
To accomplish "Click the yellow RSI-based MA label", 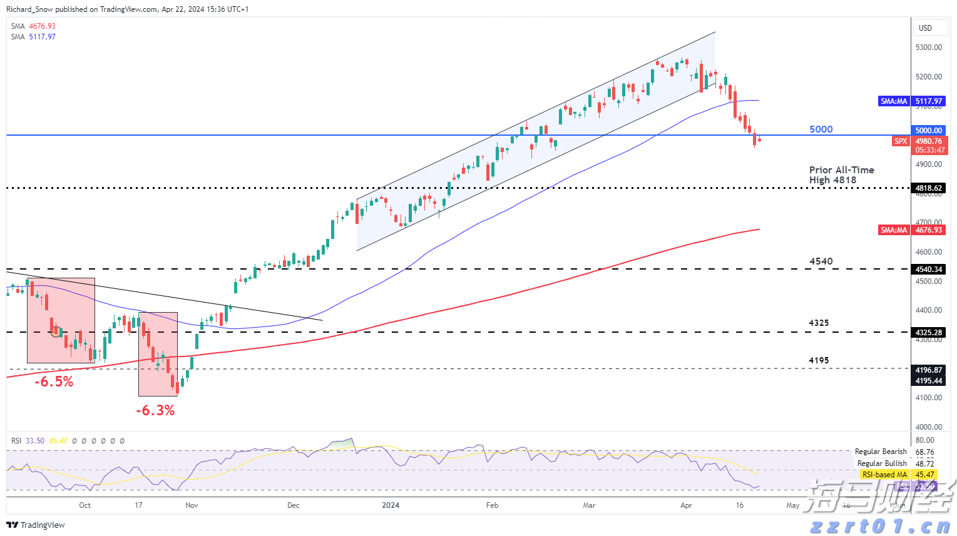I will [x=884, y=475].
